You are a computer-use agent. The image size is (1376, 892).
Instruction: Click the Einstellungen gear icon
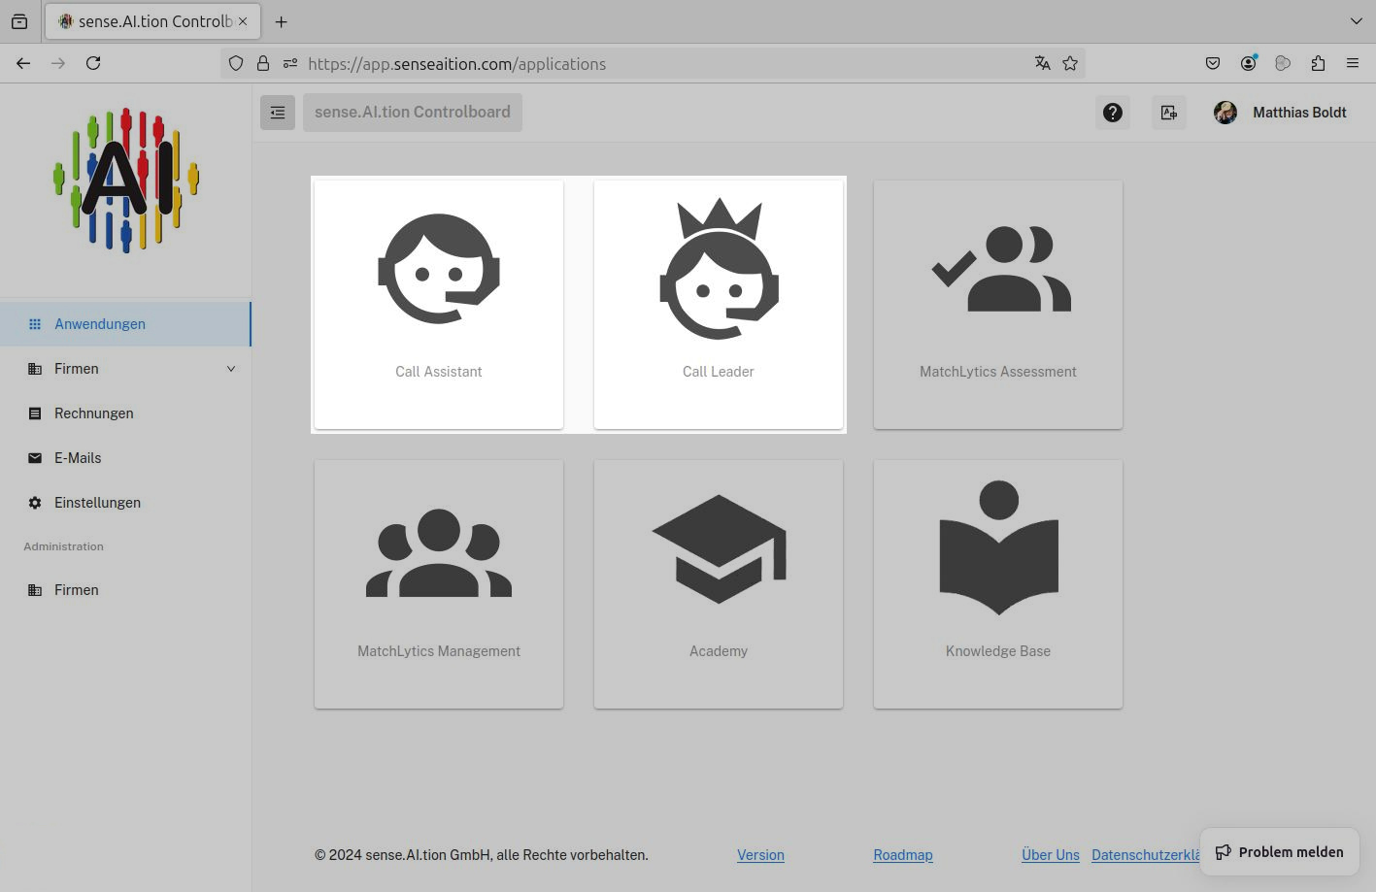click(35, 503)
